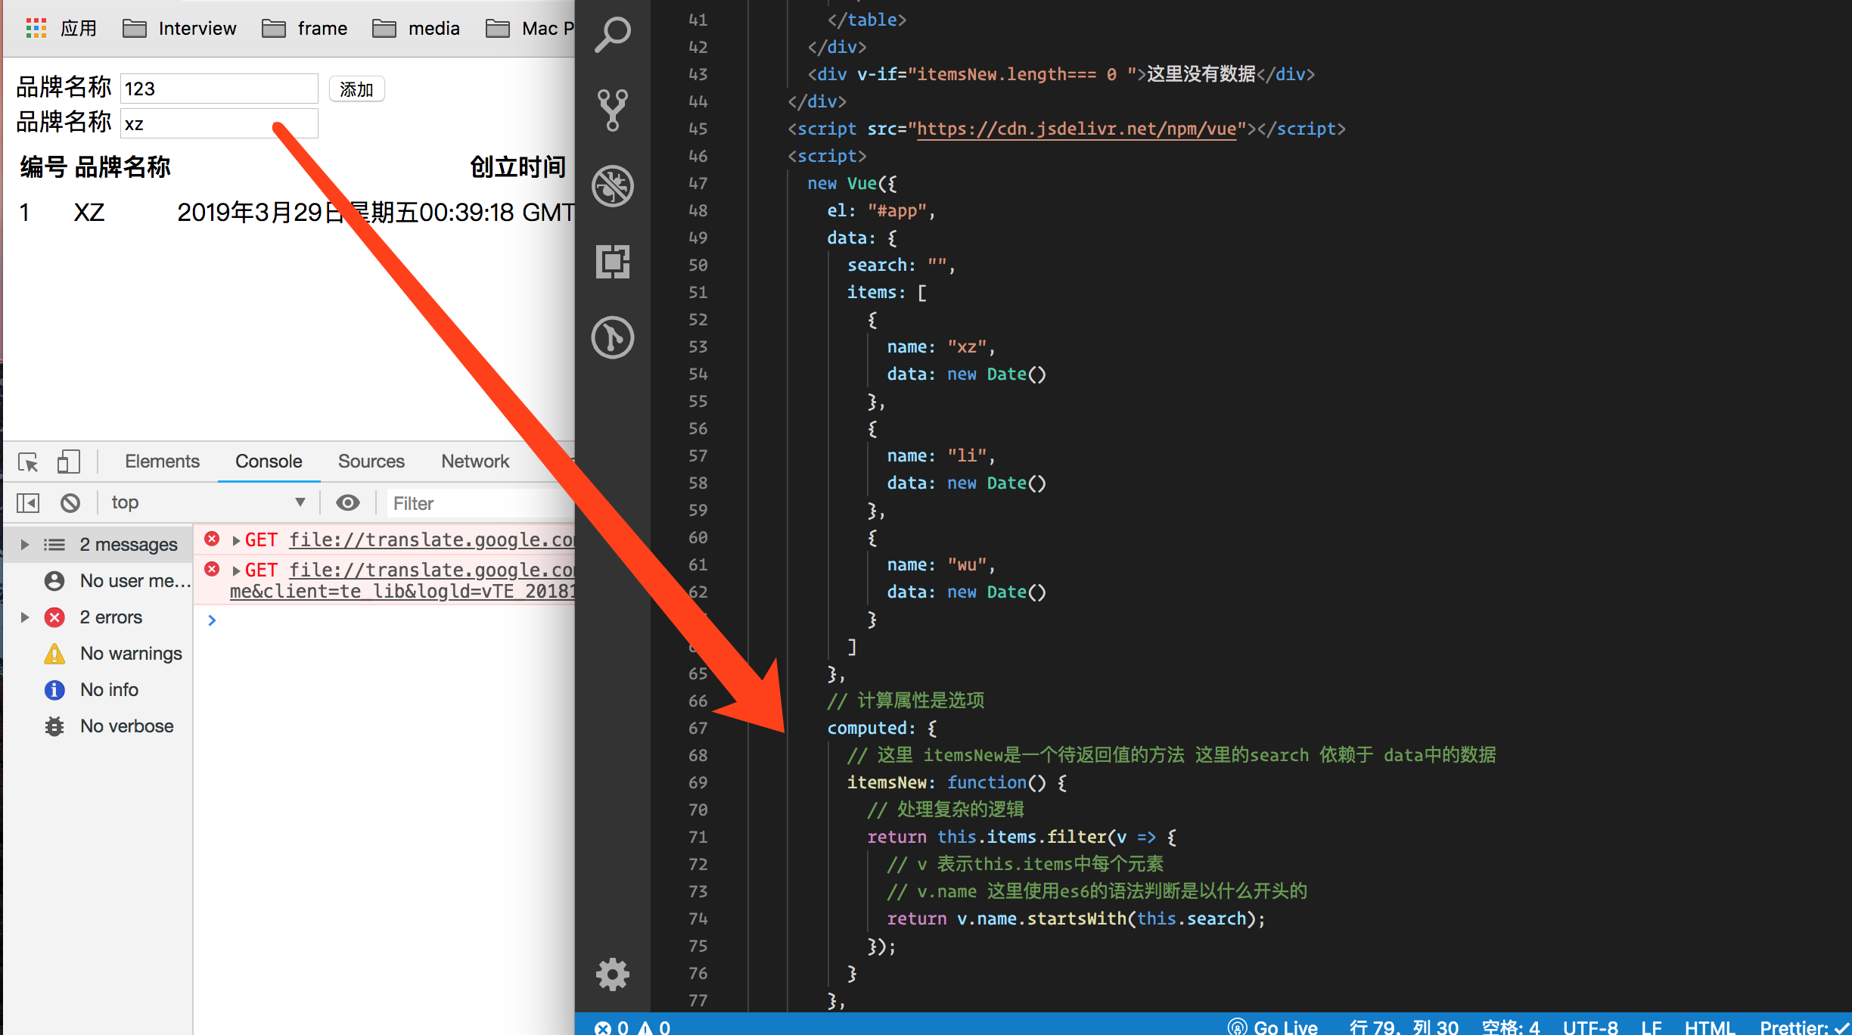Open the Interview bookmarks folder
Image resolution: width=1852 pixels, height=1035 pixels.
180,29
